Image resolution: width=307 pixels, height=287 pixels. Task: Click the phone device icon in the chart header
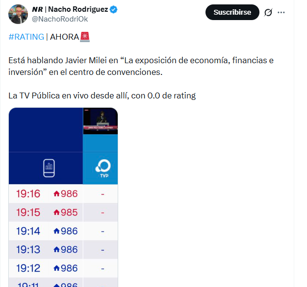tap(48, 167)
